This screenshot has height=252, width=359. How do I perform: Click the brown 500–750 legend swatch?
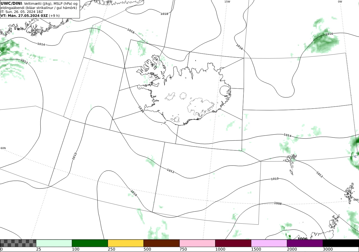click(x=162, y=243)
